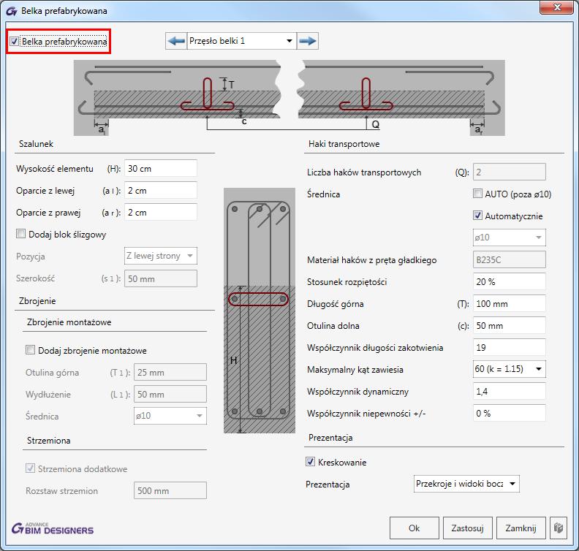
Task: Open Prezentacja Przekroje i widoki dropdown
Action: [x=466, y=484]
